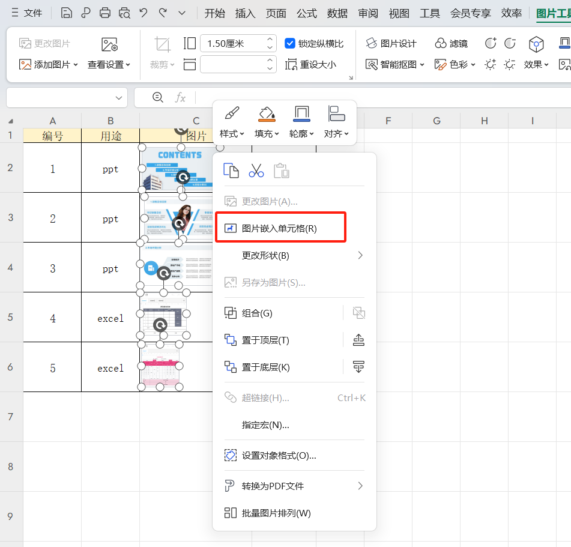
Task: Decrease picture contrast with the half-circle icon
Action: point(510,43)
